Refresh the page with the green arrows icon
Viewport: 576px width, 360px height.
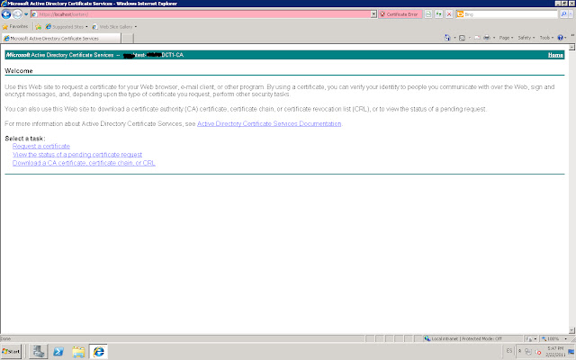point(438,14)
